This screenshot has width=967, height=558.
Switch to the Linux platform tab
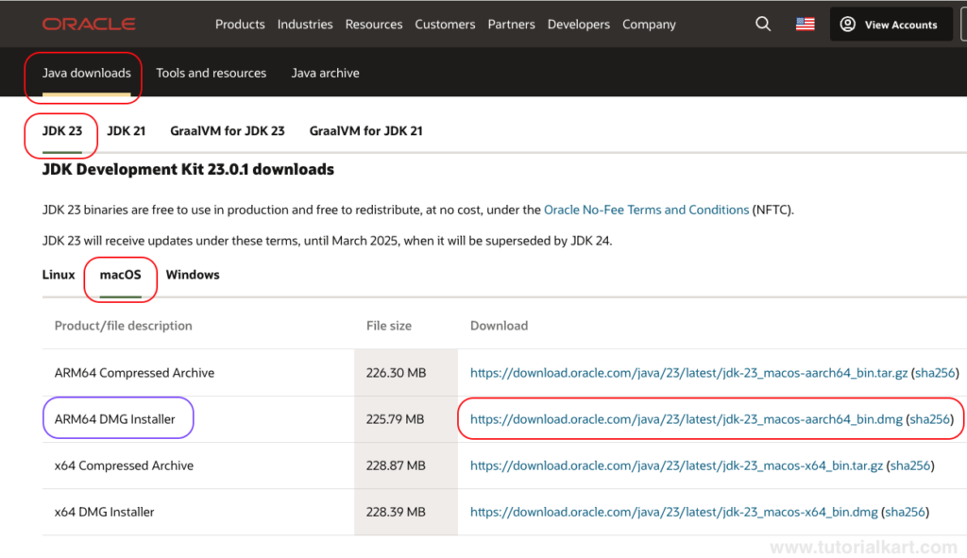point(59,275)
